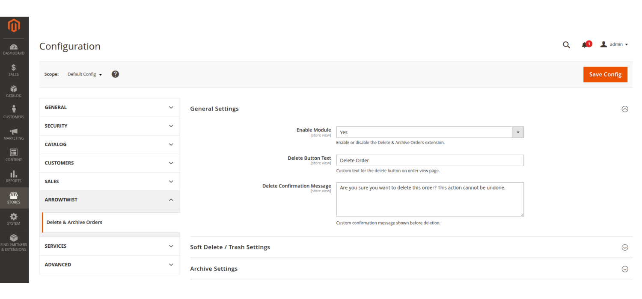642x299 pixels.
Task: Open the Enable Module dropdown
Action: (430, 132)
